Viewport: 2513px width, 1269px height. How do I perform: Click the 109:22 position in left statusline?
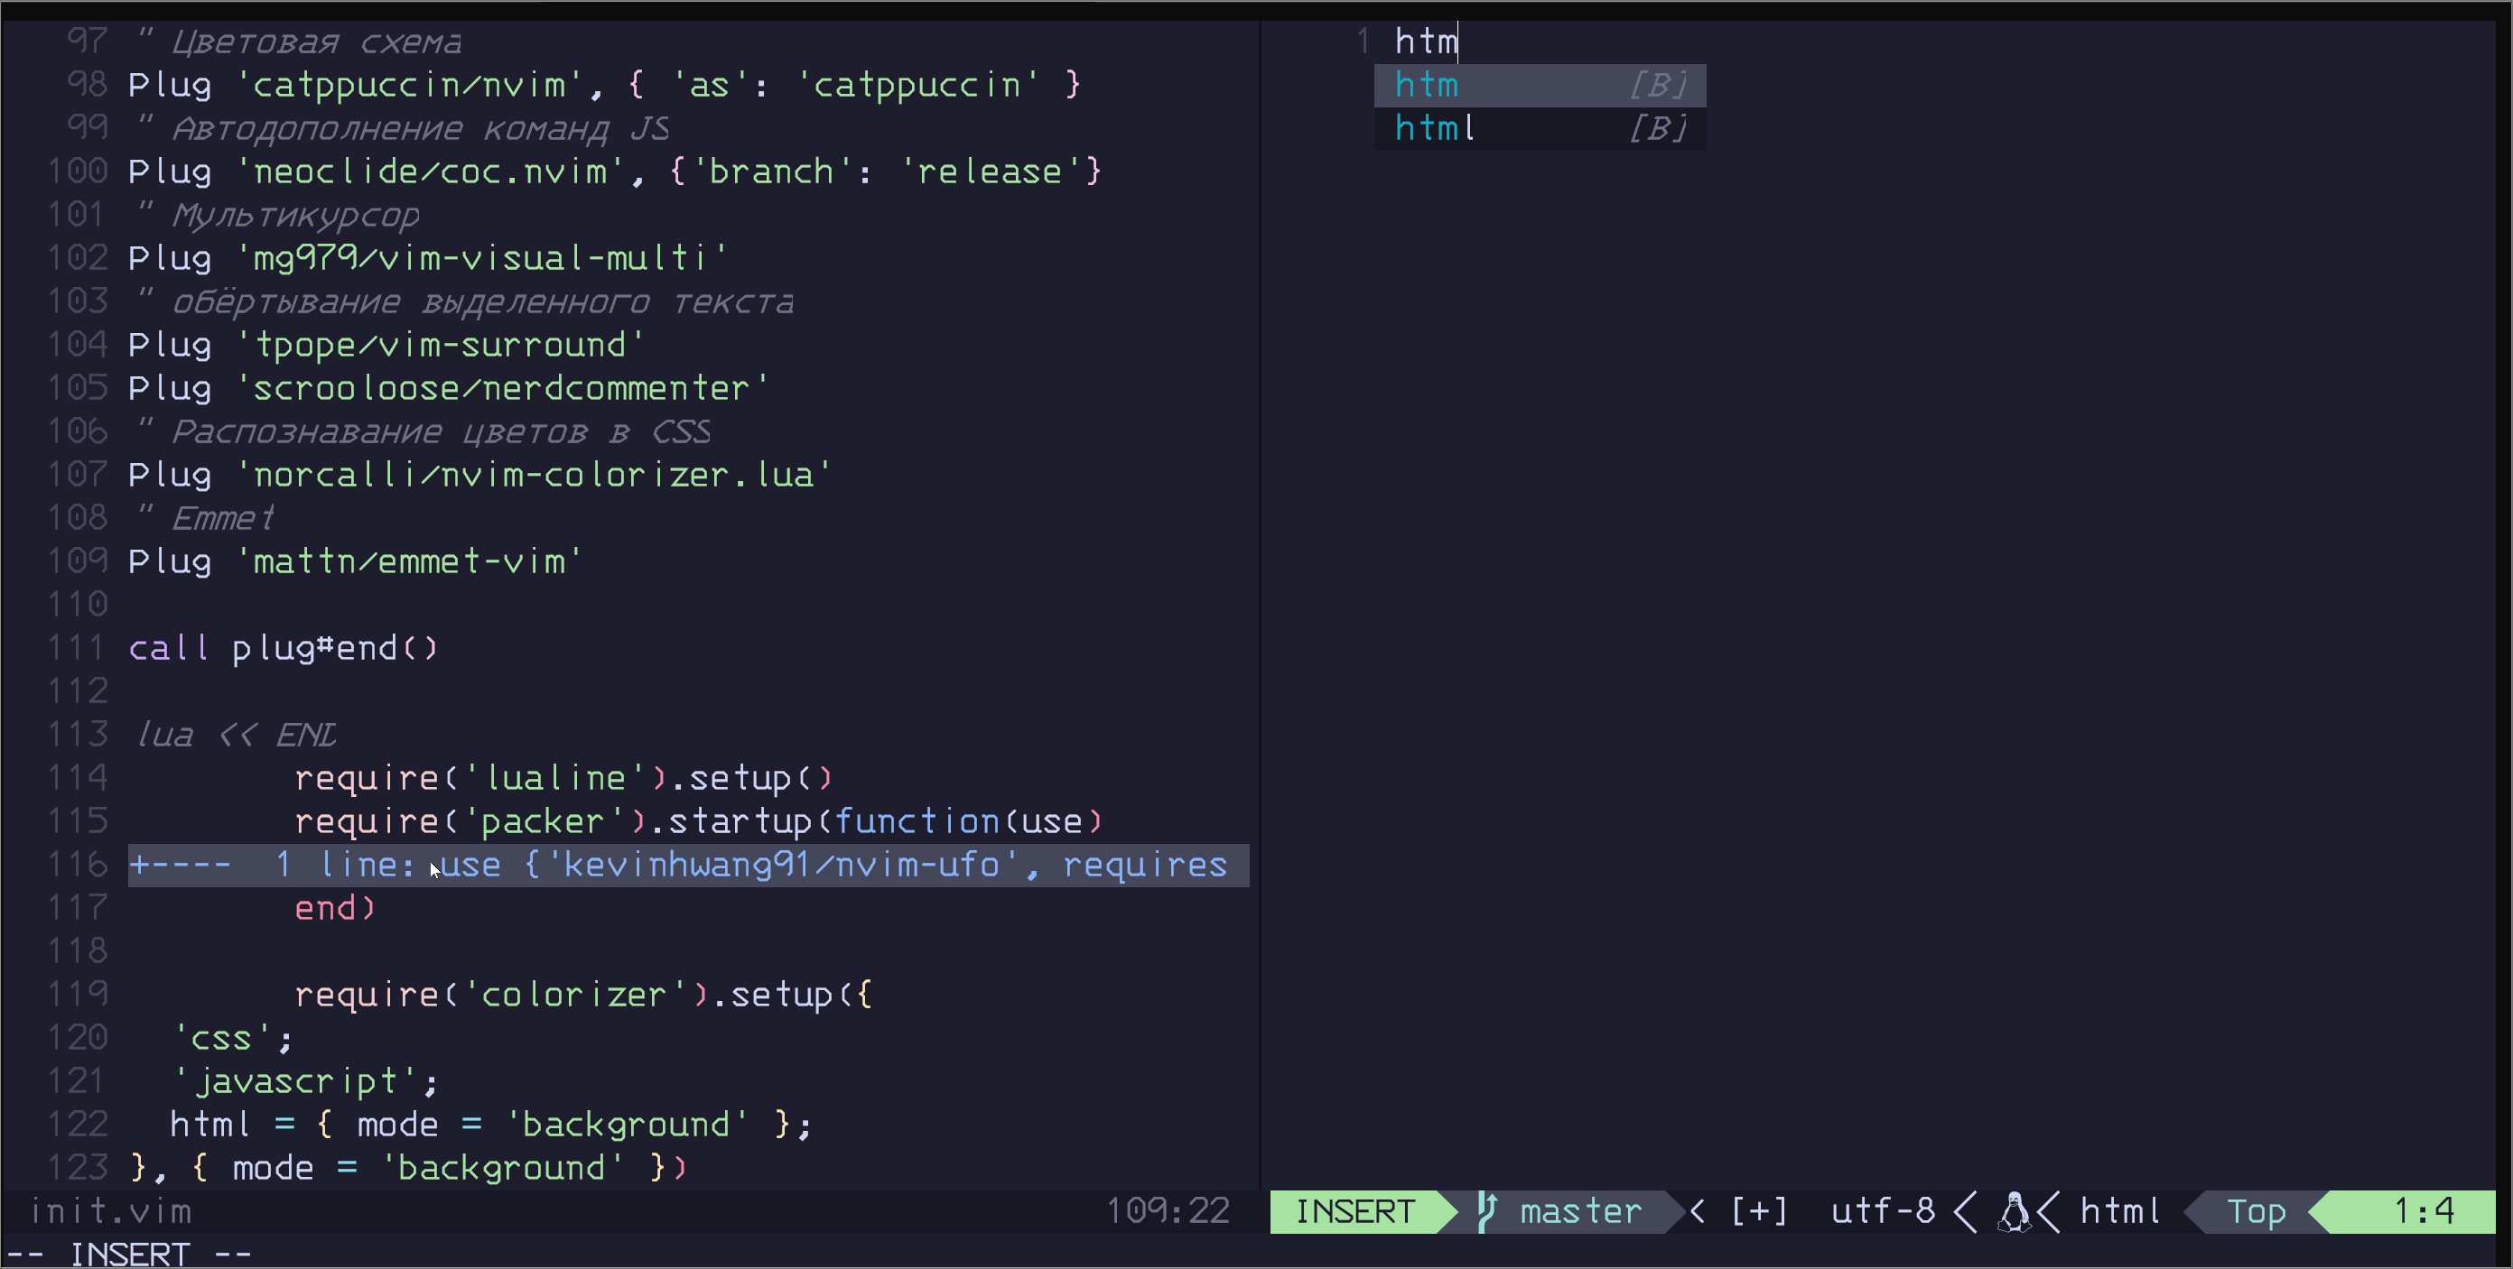coord(1167,1210)
